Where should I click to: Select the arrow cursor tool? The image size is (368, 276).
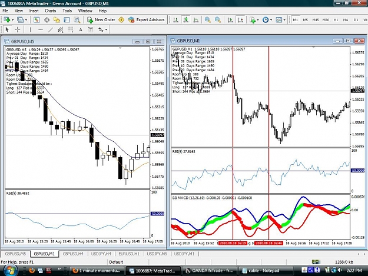pos(7,29)
